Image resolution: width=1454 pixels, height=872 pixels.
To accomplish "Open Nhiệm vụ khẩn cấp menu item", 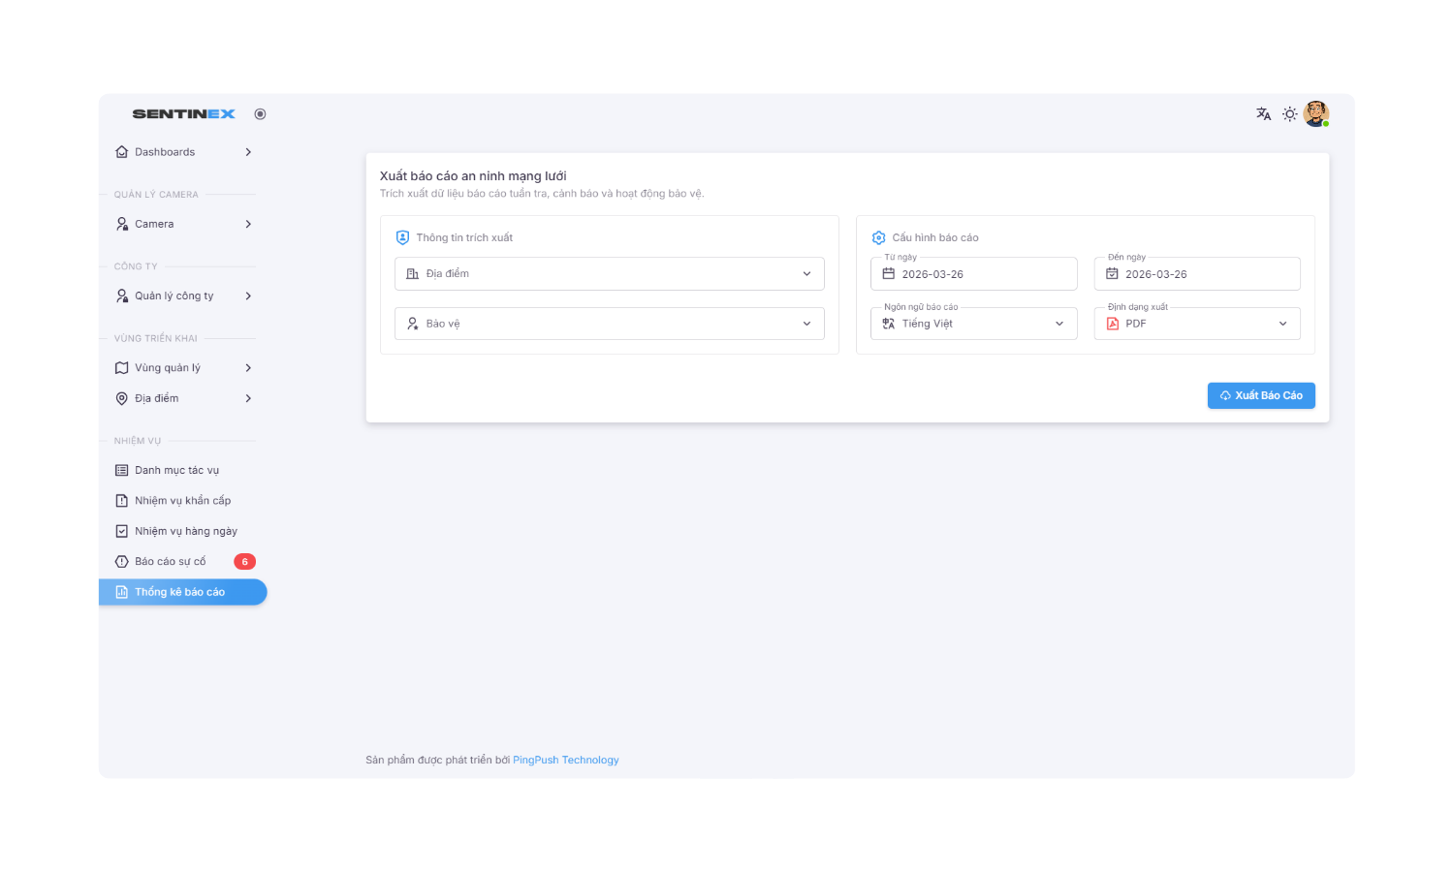I will coord(182,501).
